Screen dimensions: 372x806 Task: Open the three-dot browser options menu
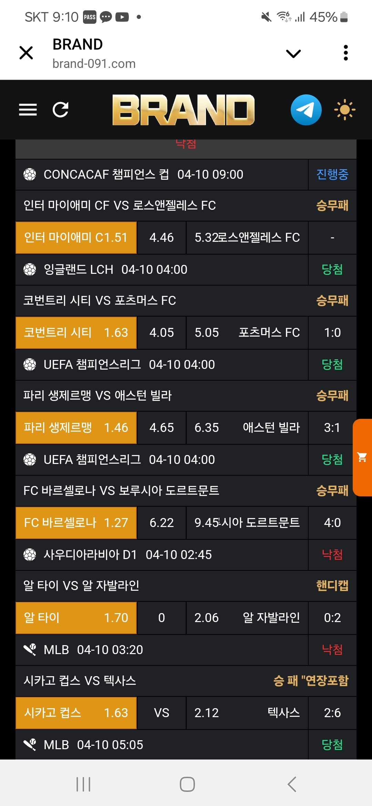346,53
